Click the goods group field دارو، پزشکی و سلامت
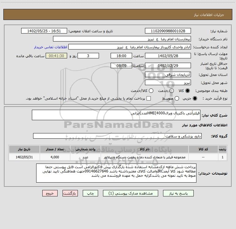Viewport: 236px width, 229px height. (x=117, y=136)
